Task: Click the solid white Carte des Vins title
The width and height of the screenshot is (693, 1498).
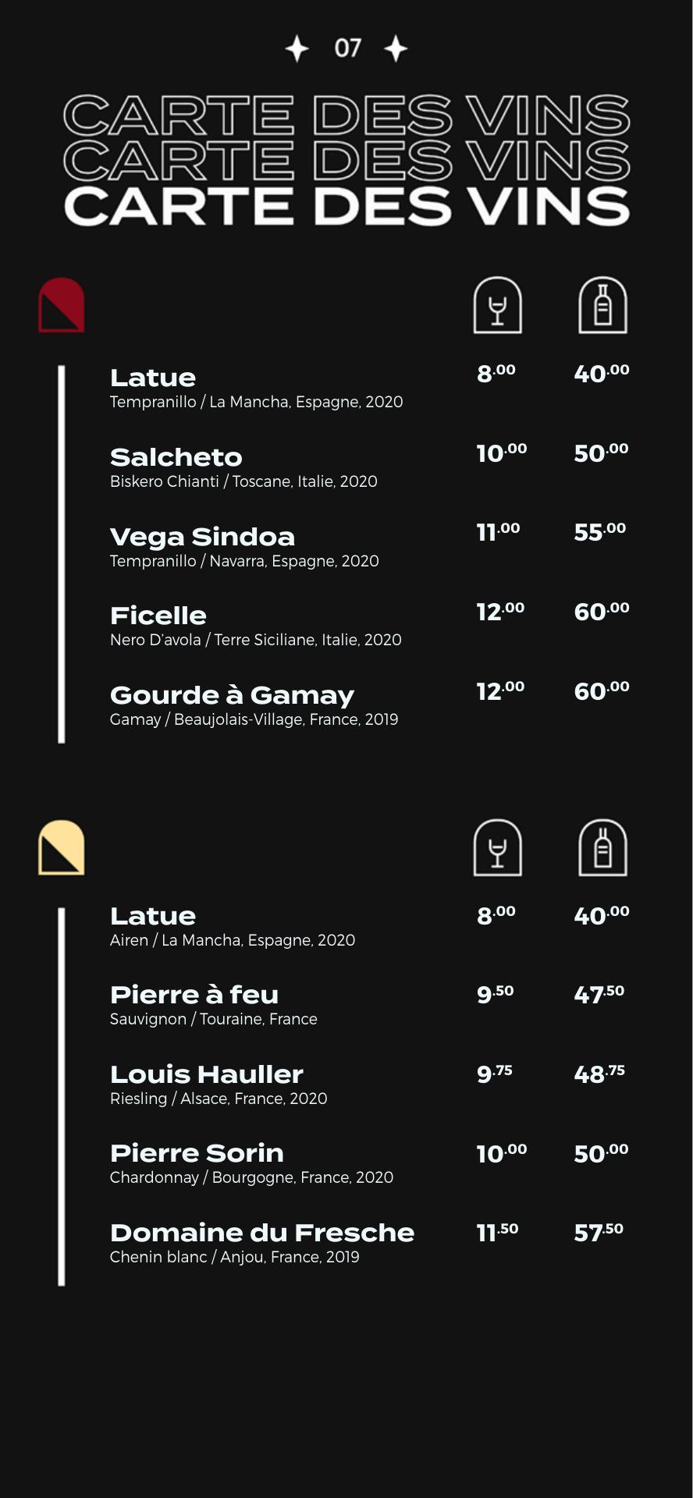Action: coord(346,206)
